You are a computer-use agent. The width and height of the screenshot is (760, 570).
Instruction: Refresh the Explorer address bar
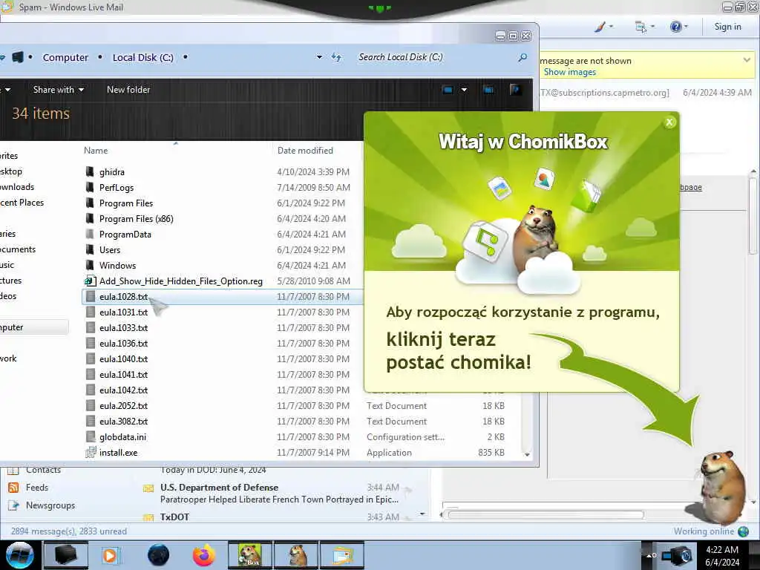click(336, 57)
